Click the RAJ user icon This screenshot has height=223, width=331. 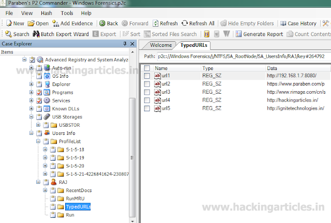click(x=54, y=182)
